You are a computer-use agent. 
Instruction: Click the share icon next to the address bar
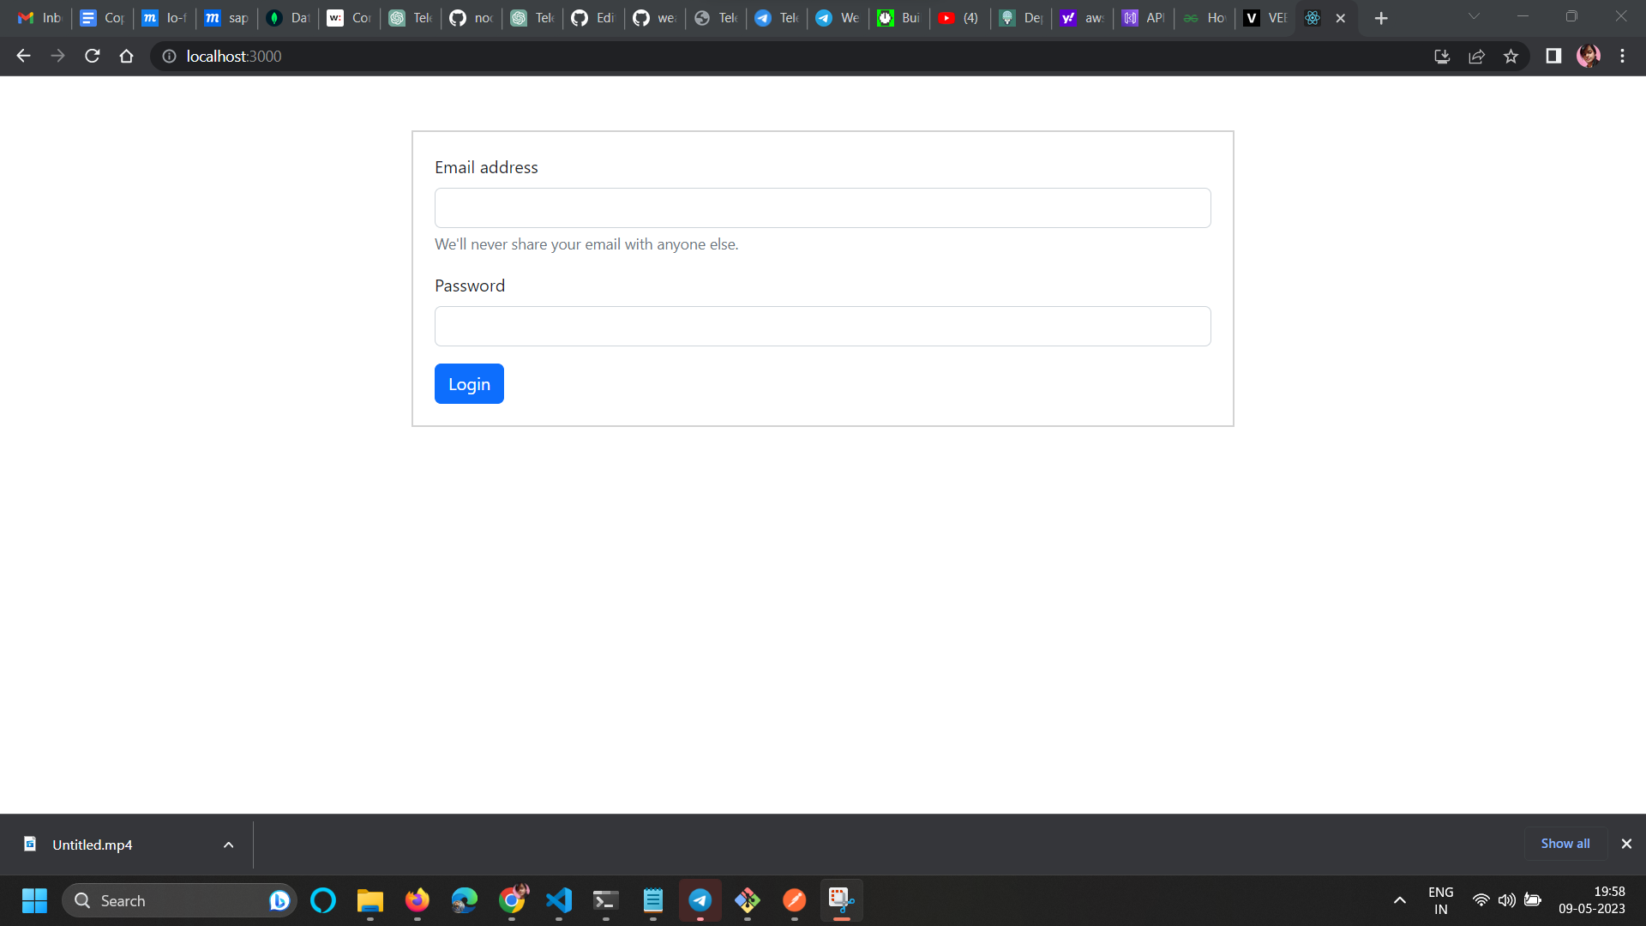point(1477,56)
